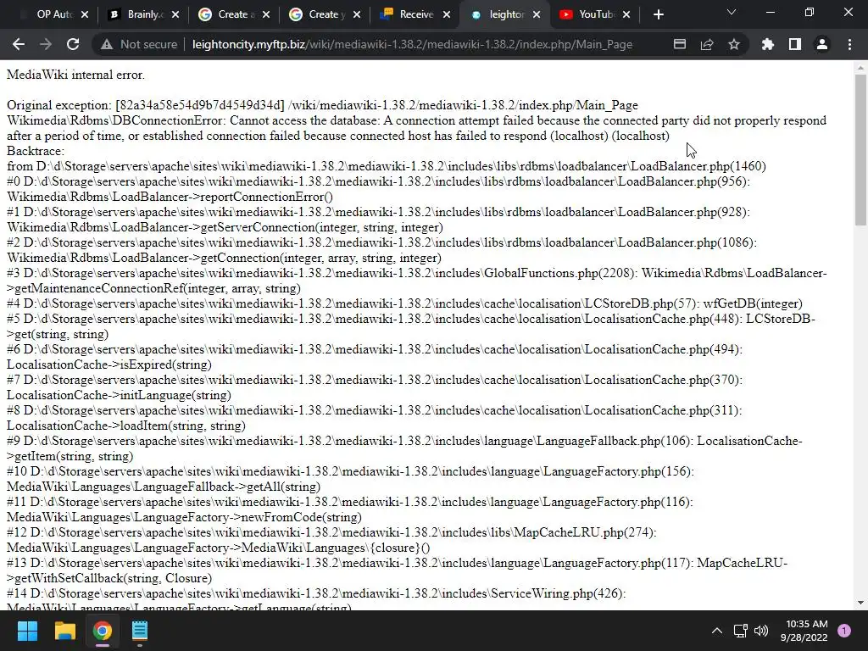Open the volume tray icon
Viewport: 868px width, 651px height.
click(761, 631)
